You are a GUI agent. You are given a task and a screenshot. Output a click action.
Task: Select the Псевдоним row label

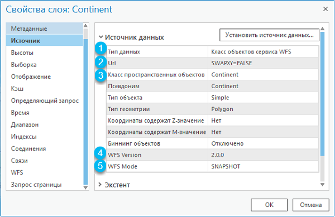pyautogui.click(x=123, y=86)
